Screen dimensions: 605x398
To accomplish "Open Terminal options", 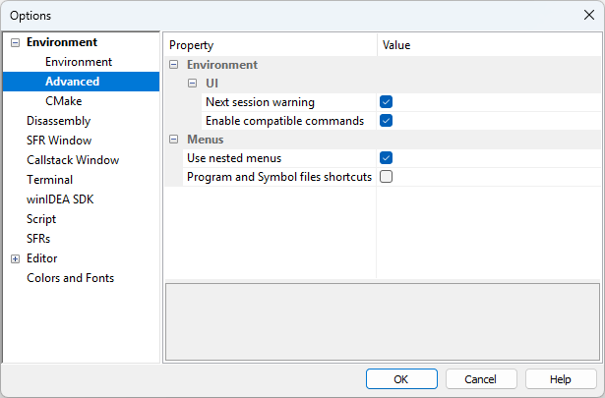I will coord(49,180).
